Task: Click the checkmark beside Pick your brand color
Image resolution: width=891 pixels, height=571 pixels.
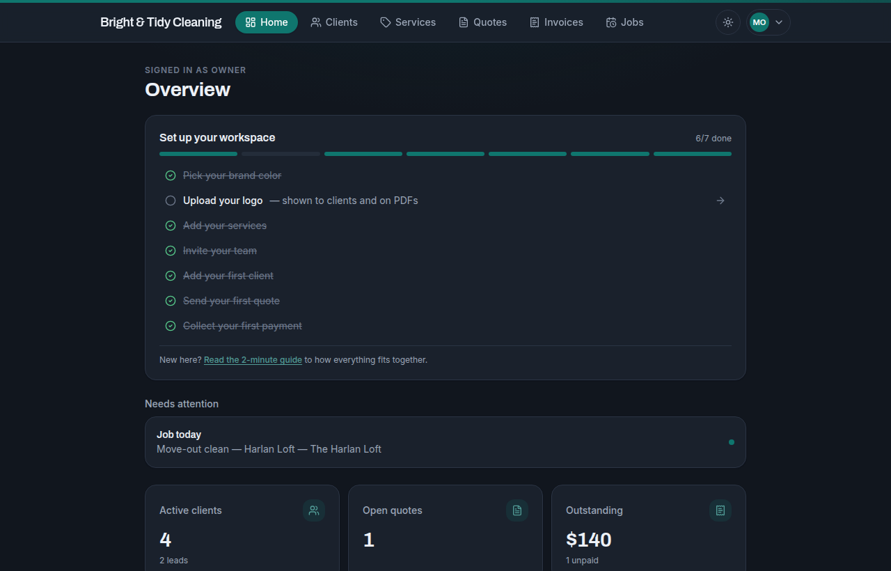Action: tap(171, 175)
